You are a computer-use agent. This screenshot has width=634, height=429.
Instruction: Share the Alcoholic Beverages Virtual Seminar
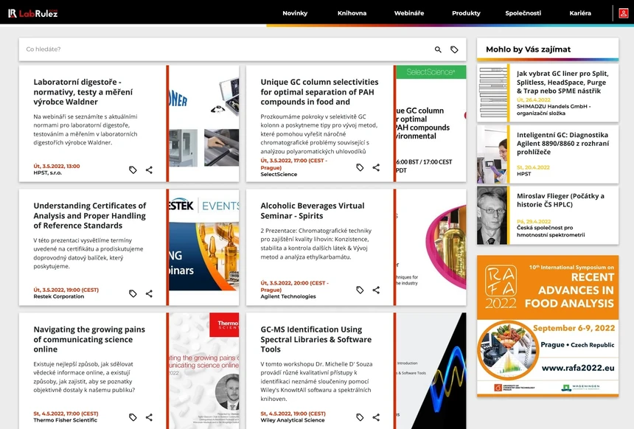[376, 290]
